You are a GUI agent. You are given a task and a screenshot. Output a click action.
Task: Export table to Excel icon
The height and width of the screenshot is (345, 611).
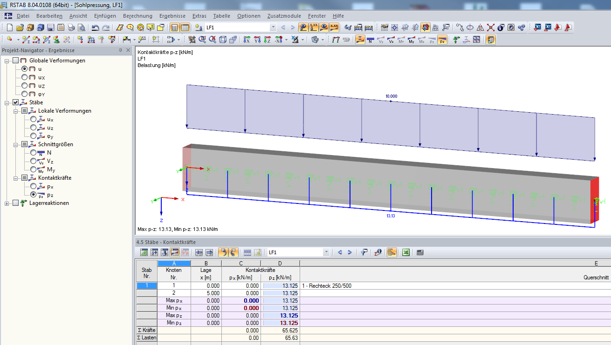(406, 252)
